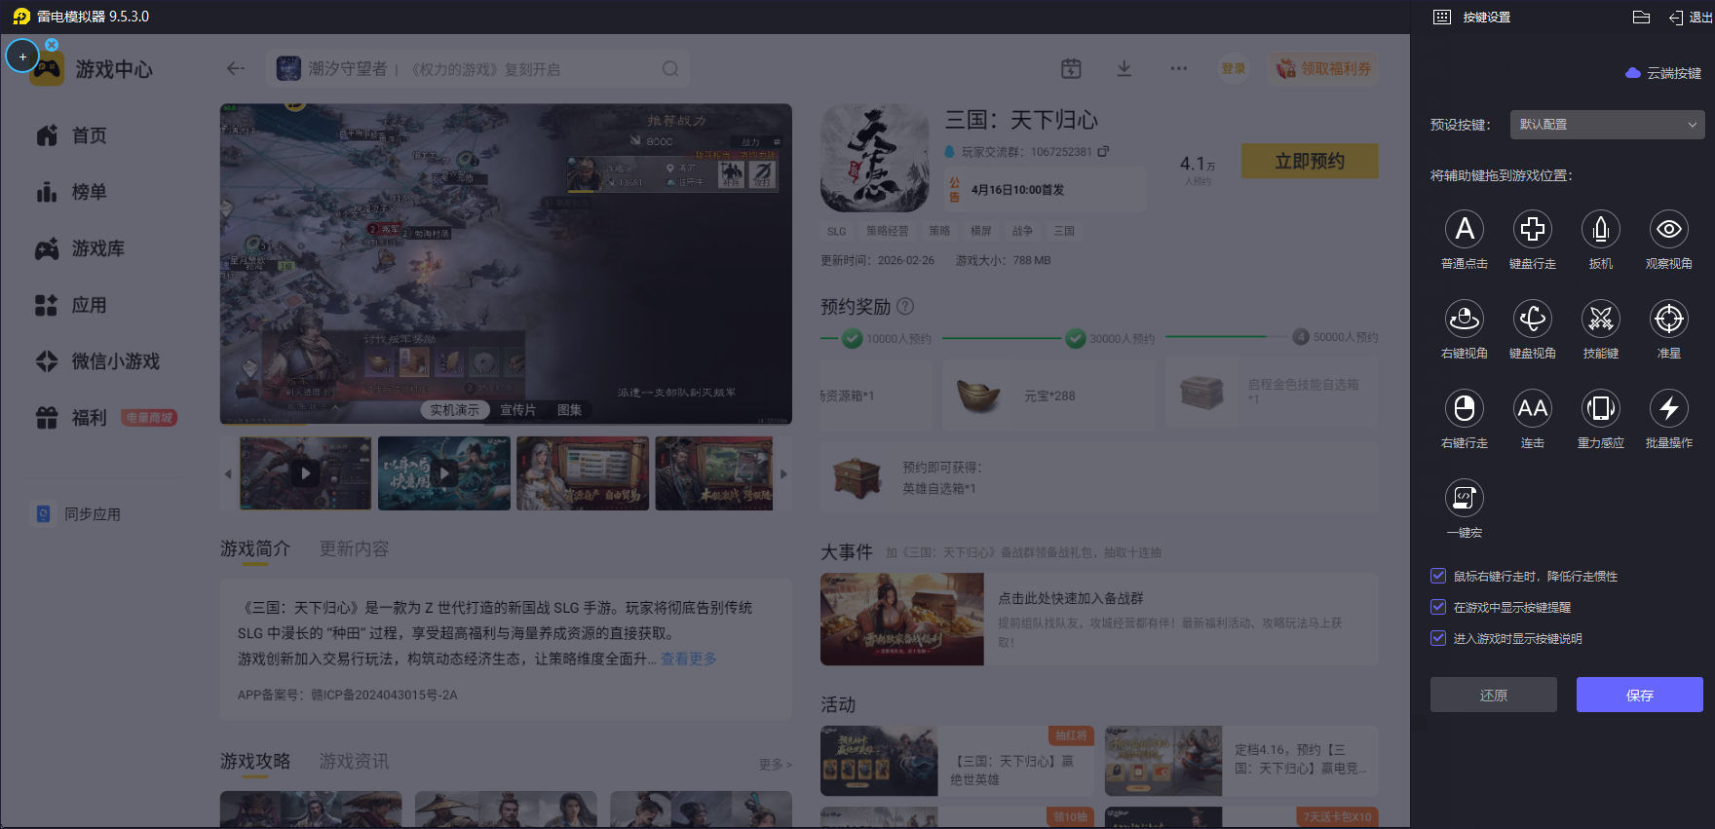The image size is (1715, 829).
Task: Open the 更多 link beside 游戏资讯
Action: pyautogui.click(x=775, y=765)
